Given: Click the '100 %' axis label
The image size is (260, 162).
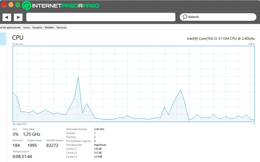Looking at the screenshot, I should coord(251,44).
